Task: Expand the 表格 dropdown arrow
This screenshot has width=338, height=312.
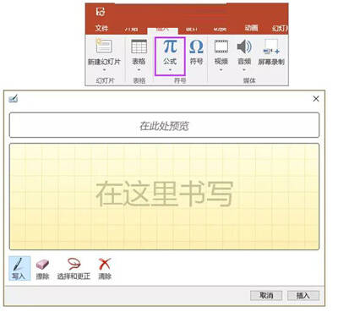Action: point(139,69)
